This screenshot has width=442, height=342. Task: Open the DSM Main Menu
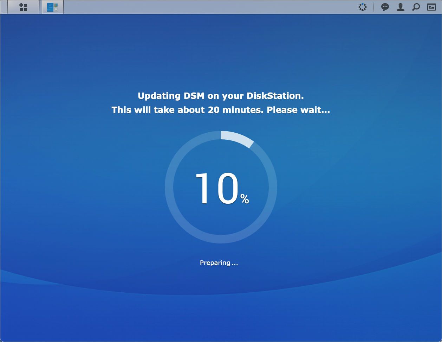pyautogui.click(x=23, y=7)
